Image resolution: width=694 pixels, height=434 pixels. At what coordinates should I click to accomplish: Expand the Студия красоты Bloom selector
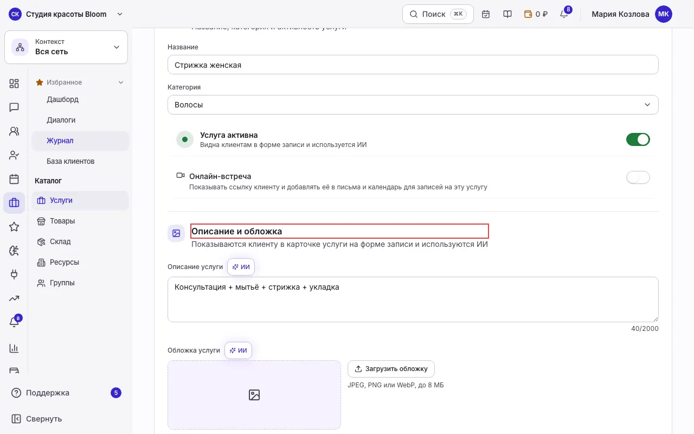67,14
